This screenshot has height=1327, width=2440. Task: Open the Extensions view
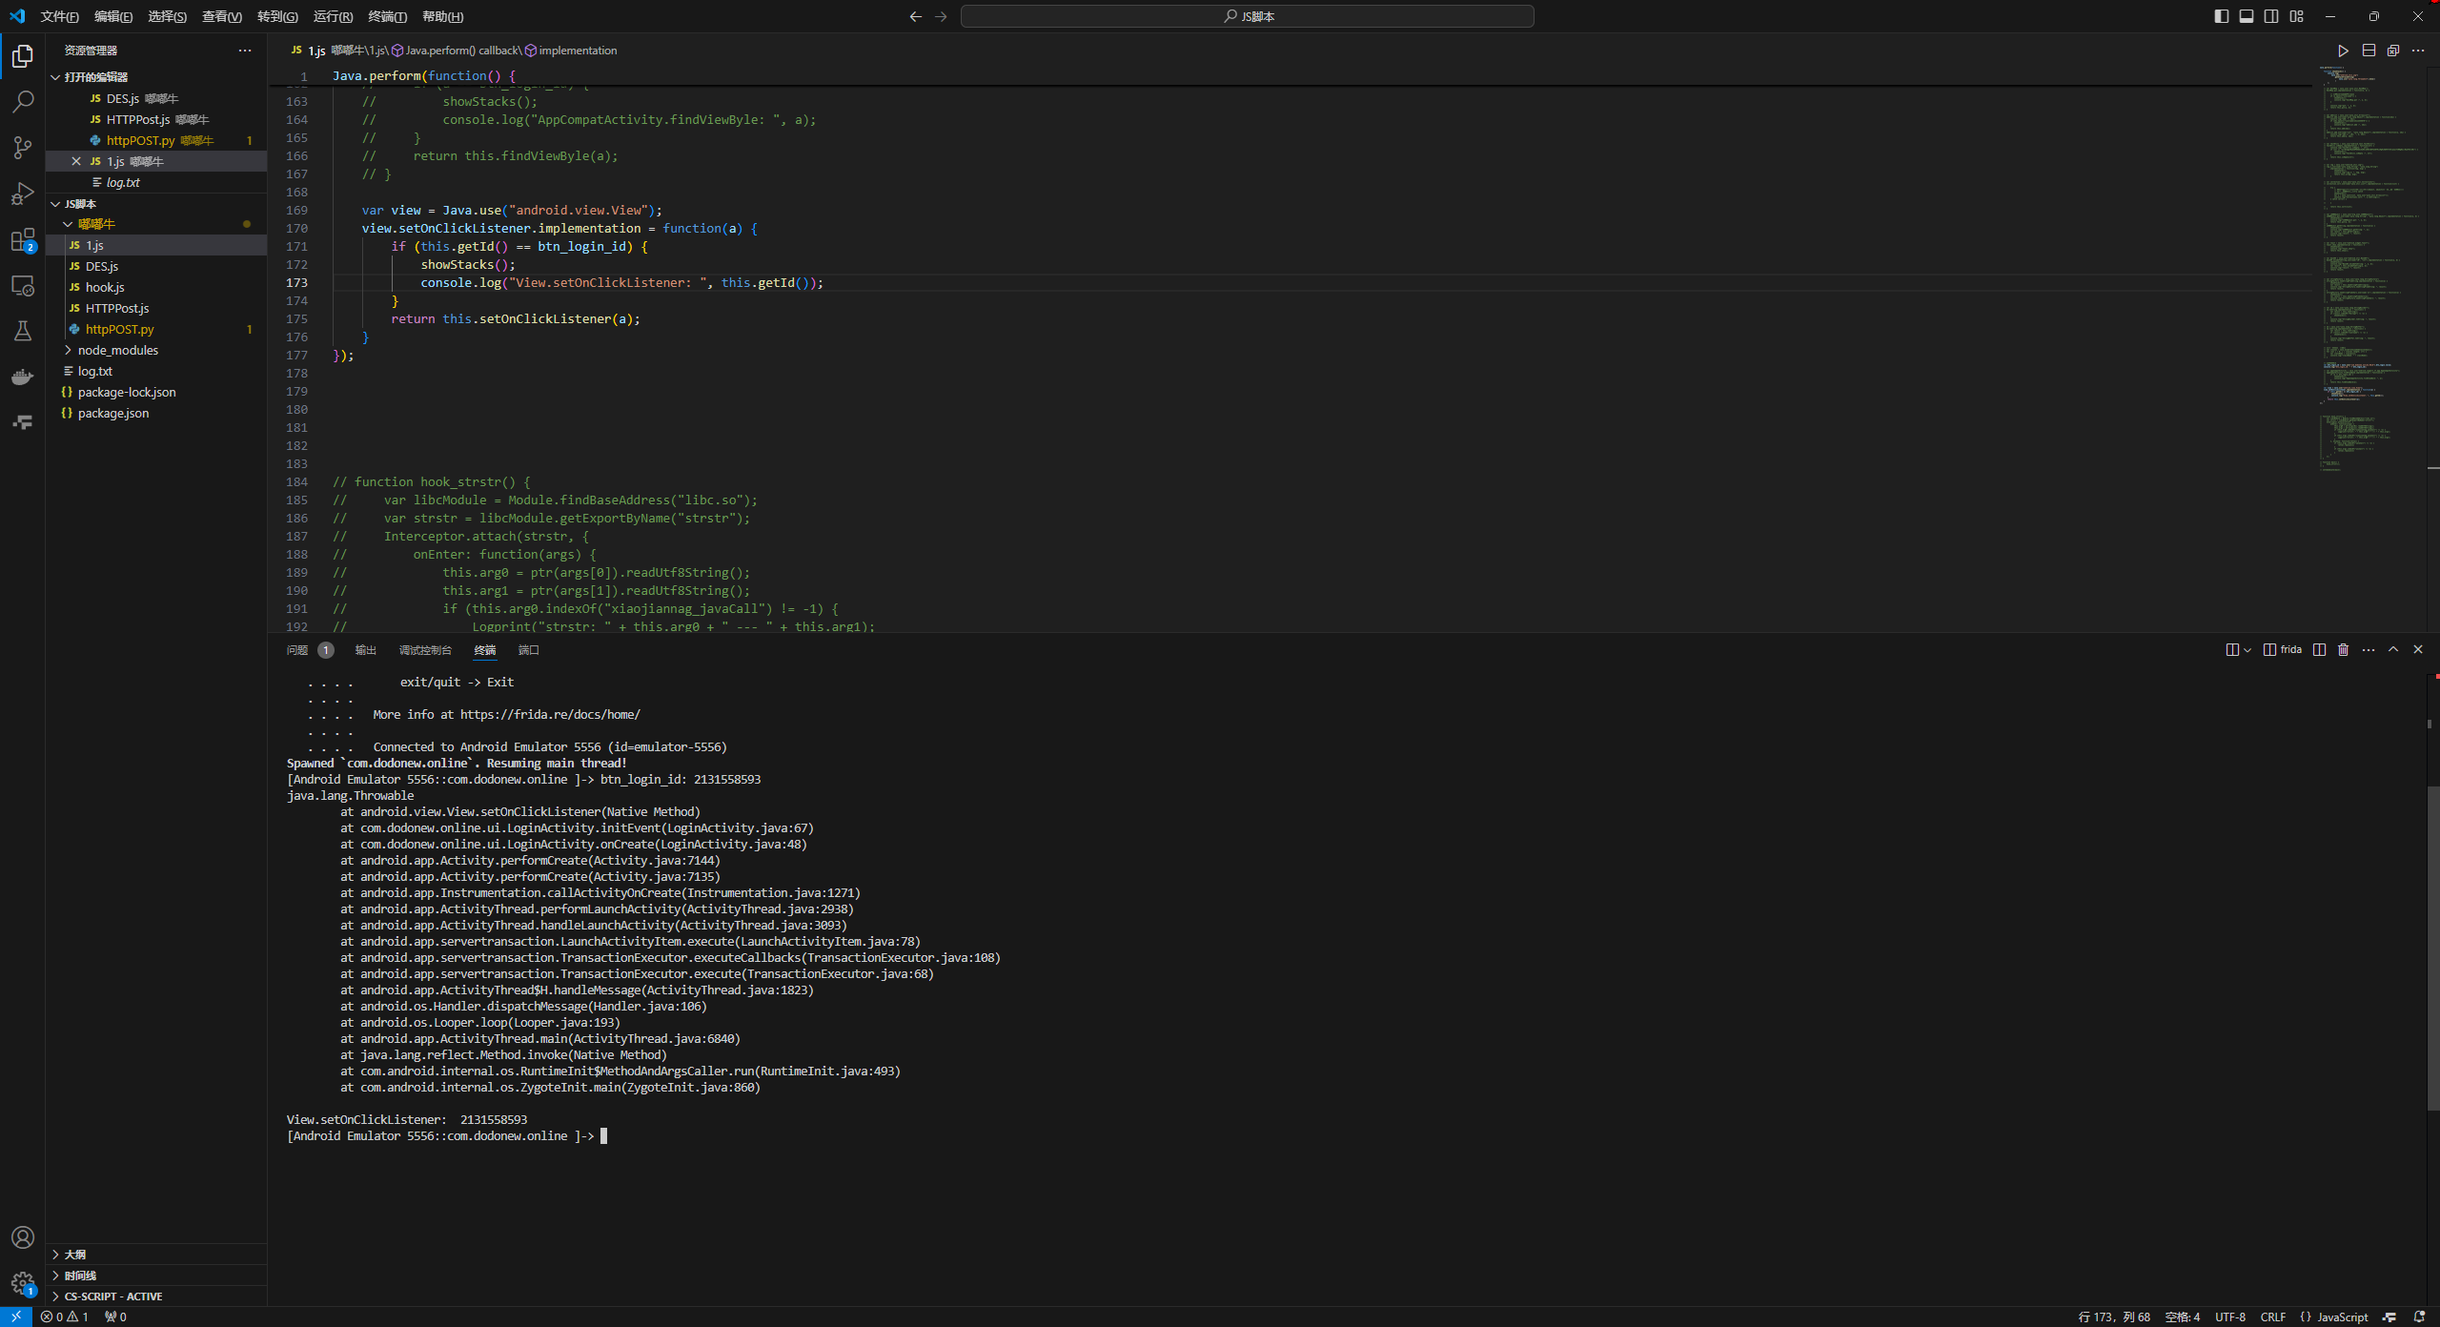click(23, 240)
